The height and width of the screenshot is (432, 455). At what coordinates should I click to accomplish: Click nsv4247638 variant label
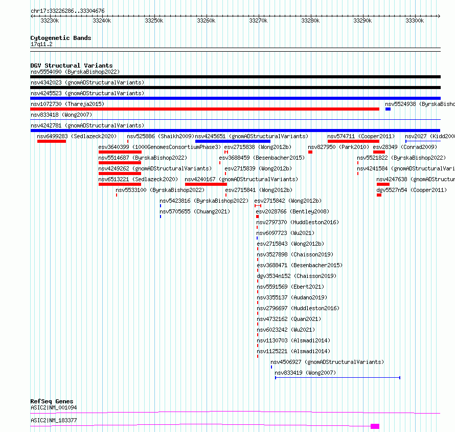pyautogui.click(x=416, y=179)
